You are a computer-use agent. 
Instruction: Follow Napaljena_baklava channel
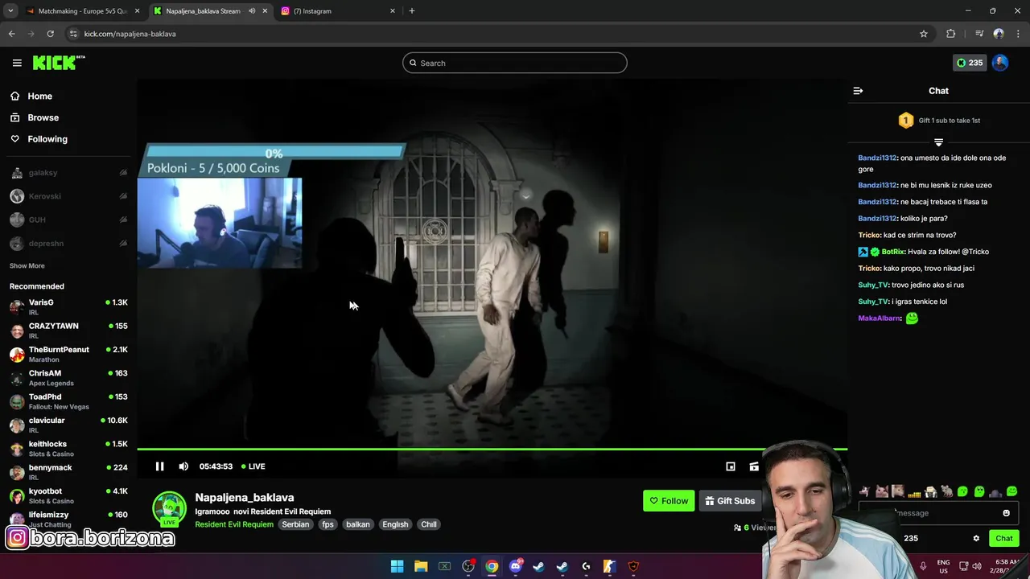click(669, 501)
